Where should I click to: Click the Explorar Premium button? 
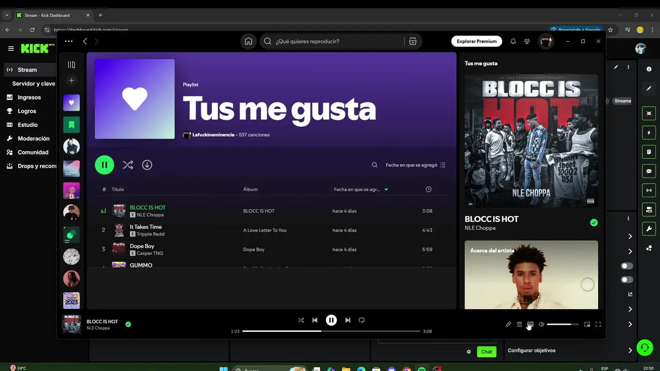pos(476,41)
